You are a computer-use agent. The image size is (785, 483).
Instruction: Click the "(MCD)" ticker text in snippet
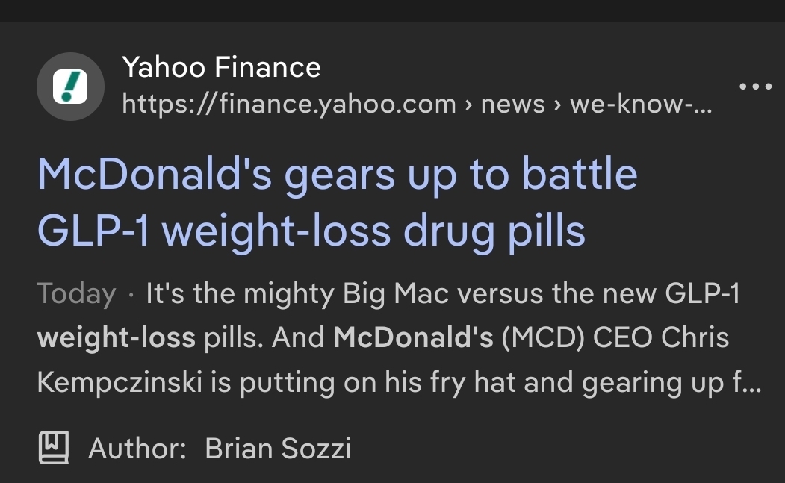coord(542,338)
